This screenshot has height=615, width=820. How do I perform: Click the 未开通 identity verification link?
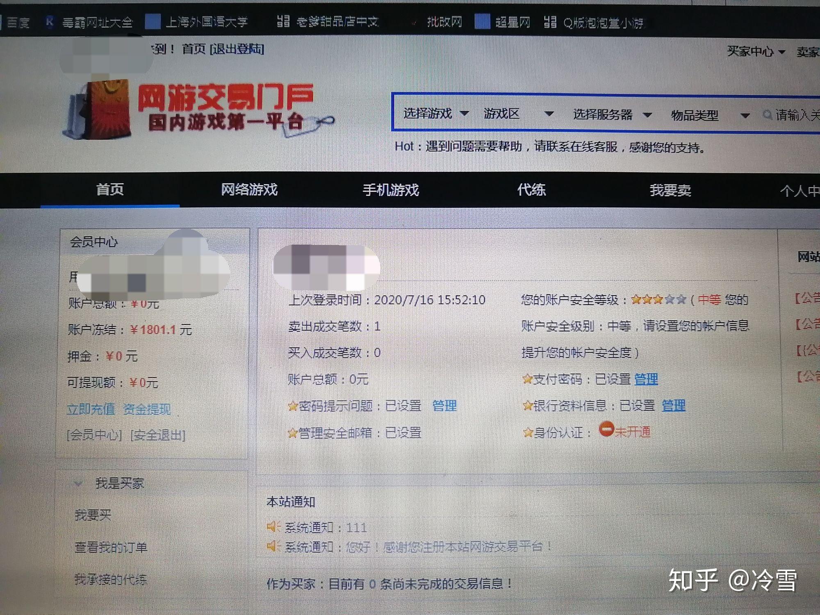click(x=633, y=432)
